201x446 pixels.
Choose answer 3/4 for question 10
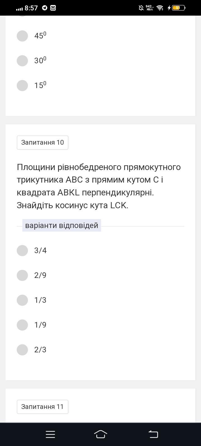22,251
